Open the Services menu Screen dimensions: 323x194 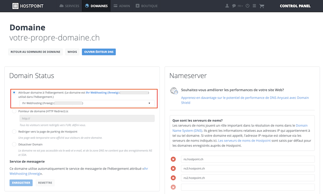click(69, 6)
